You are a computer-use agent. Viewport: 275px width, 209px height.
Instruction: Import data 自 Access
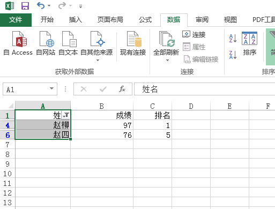point(18,43)
